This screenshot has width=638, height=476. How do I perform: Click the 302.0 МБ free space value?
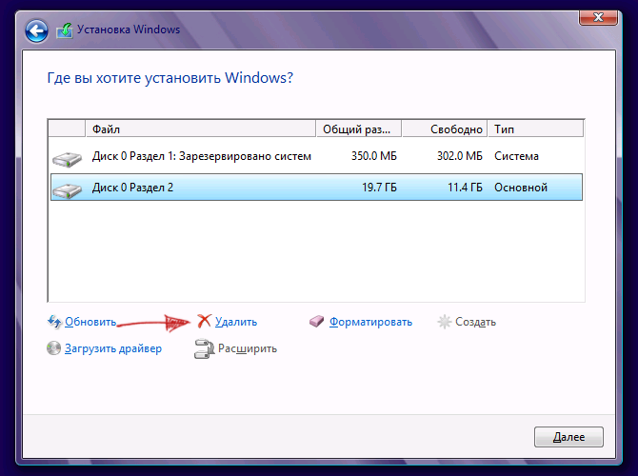pos(460,156)
